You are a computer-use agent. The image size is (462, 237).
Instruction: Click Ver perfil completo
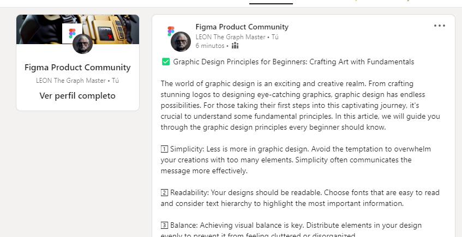coord(77,96)
